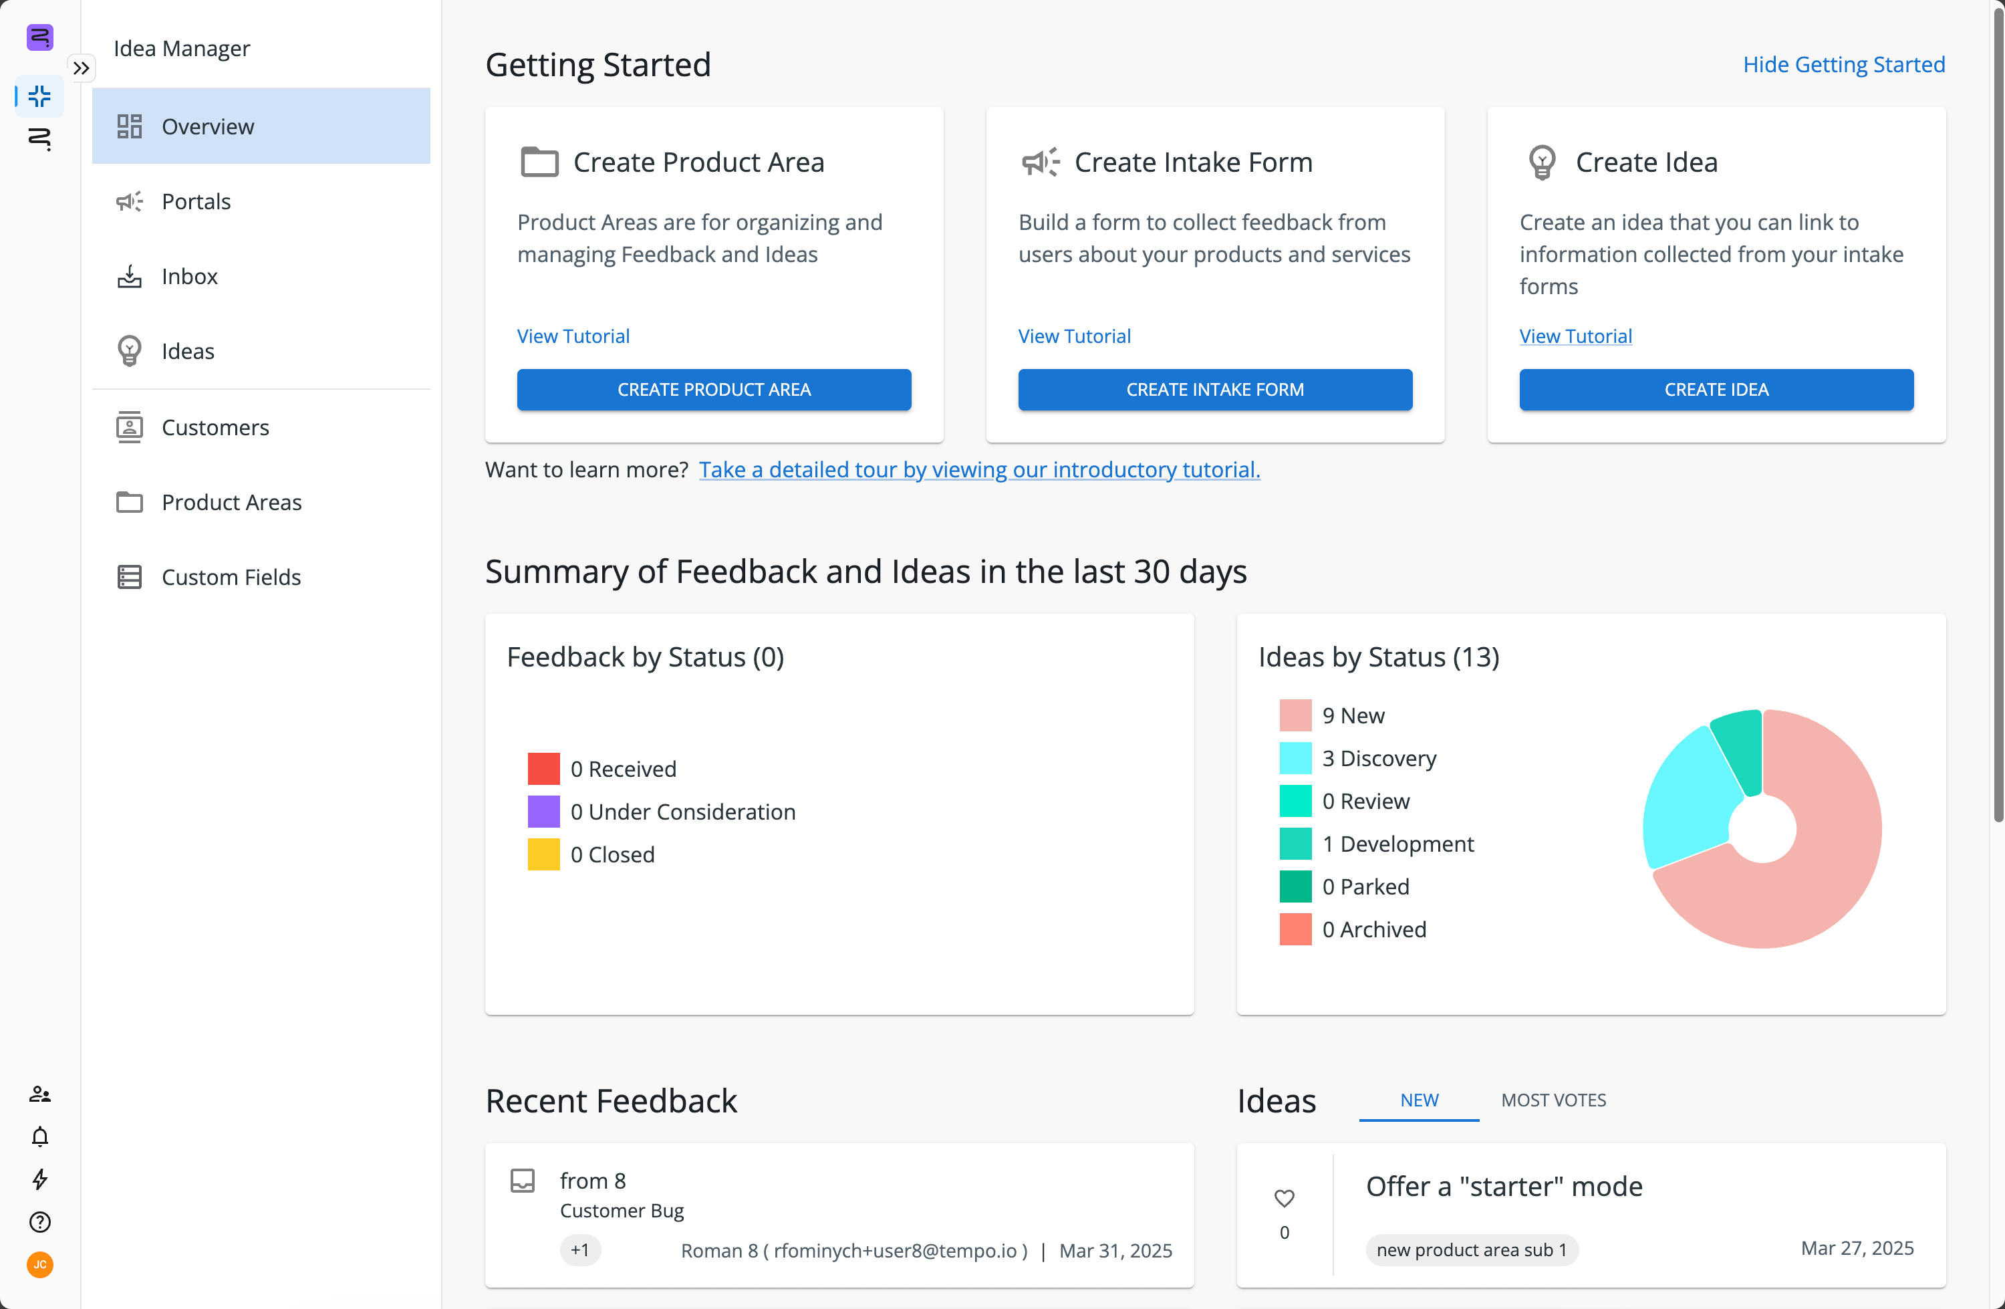Open the Portals section
This screenshot has height=1309, width=2005.
tap(196, 201)
